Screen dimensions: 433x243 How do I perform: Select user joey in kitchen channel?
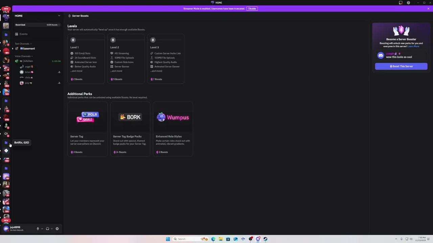(x=28, y=83)
